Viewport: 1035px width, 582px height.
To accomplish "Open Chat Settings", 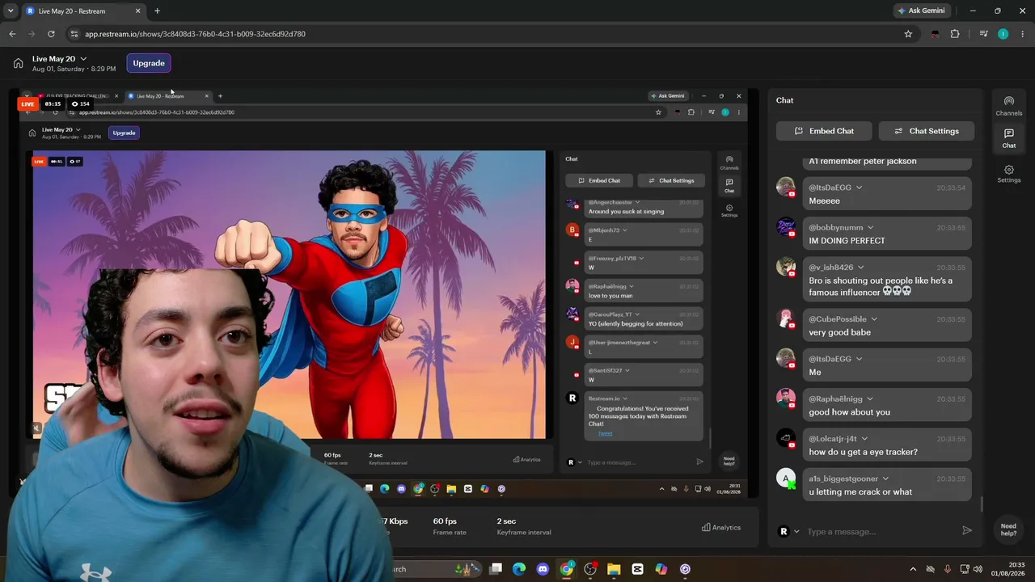I will (x=926, y=131).
